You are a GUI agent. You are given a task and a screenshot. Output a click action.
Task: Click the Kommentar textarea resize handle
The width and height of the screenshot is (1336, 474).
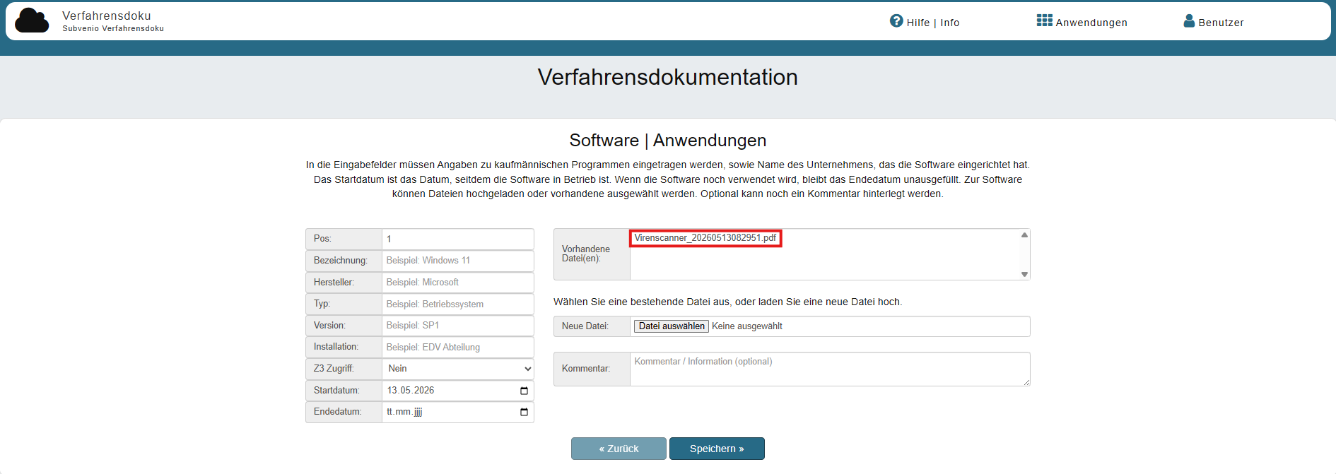click(x=1026, y=381)
